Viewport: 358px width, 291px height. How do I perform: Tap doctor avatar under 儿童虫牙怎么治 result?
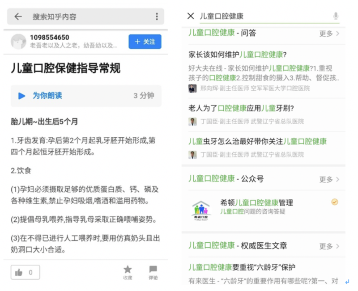192,155
